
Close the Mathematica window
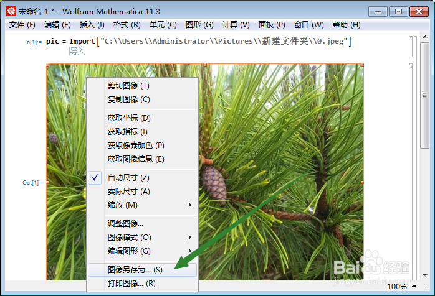(x=419, y=12)
